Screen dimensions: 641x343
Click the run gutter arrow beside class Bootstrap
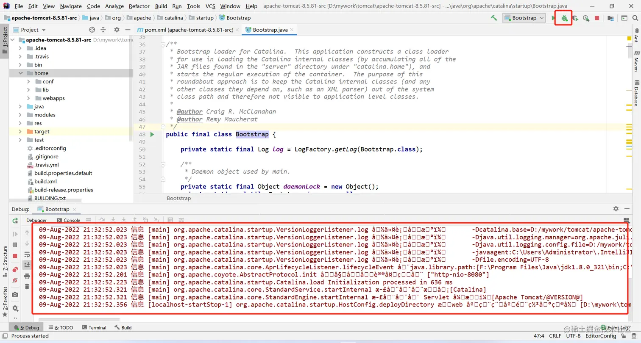[152, 134]
